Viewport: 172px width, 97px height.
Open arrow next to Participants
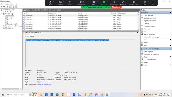pos(87,2)
